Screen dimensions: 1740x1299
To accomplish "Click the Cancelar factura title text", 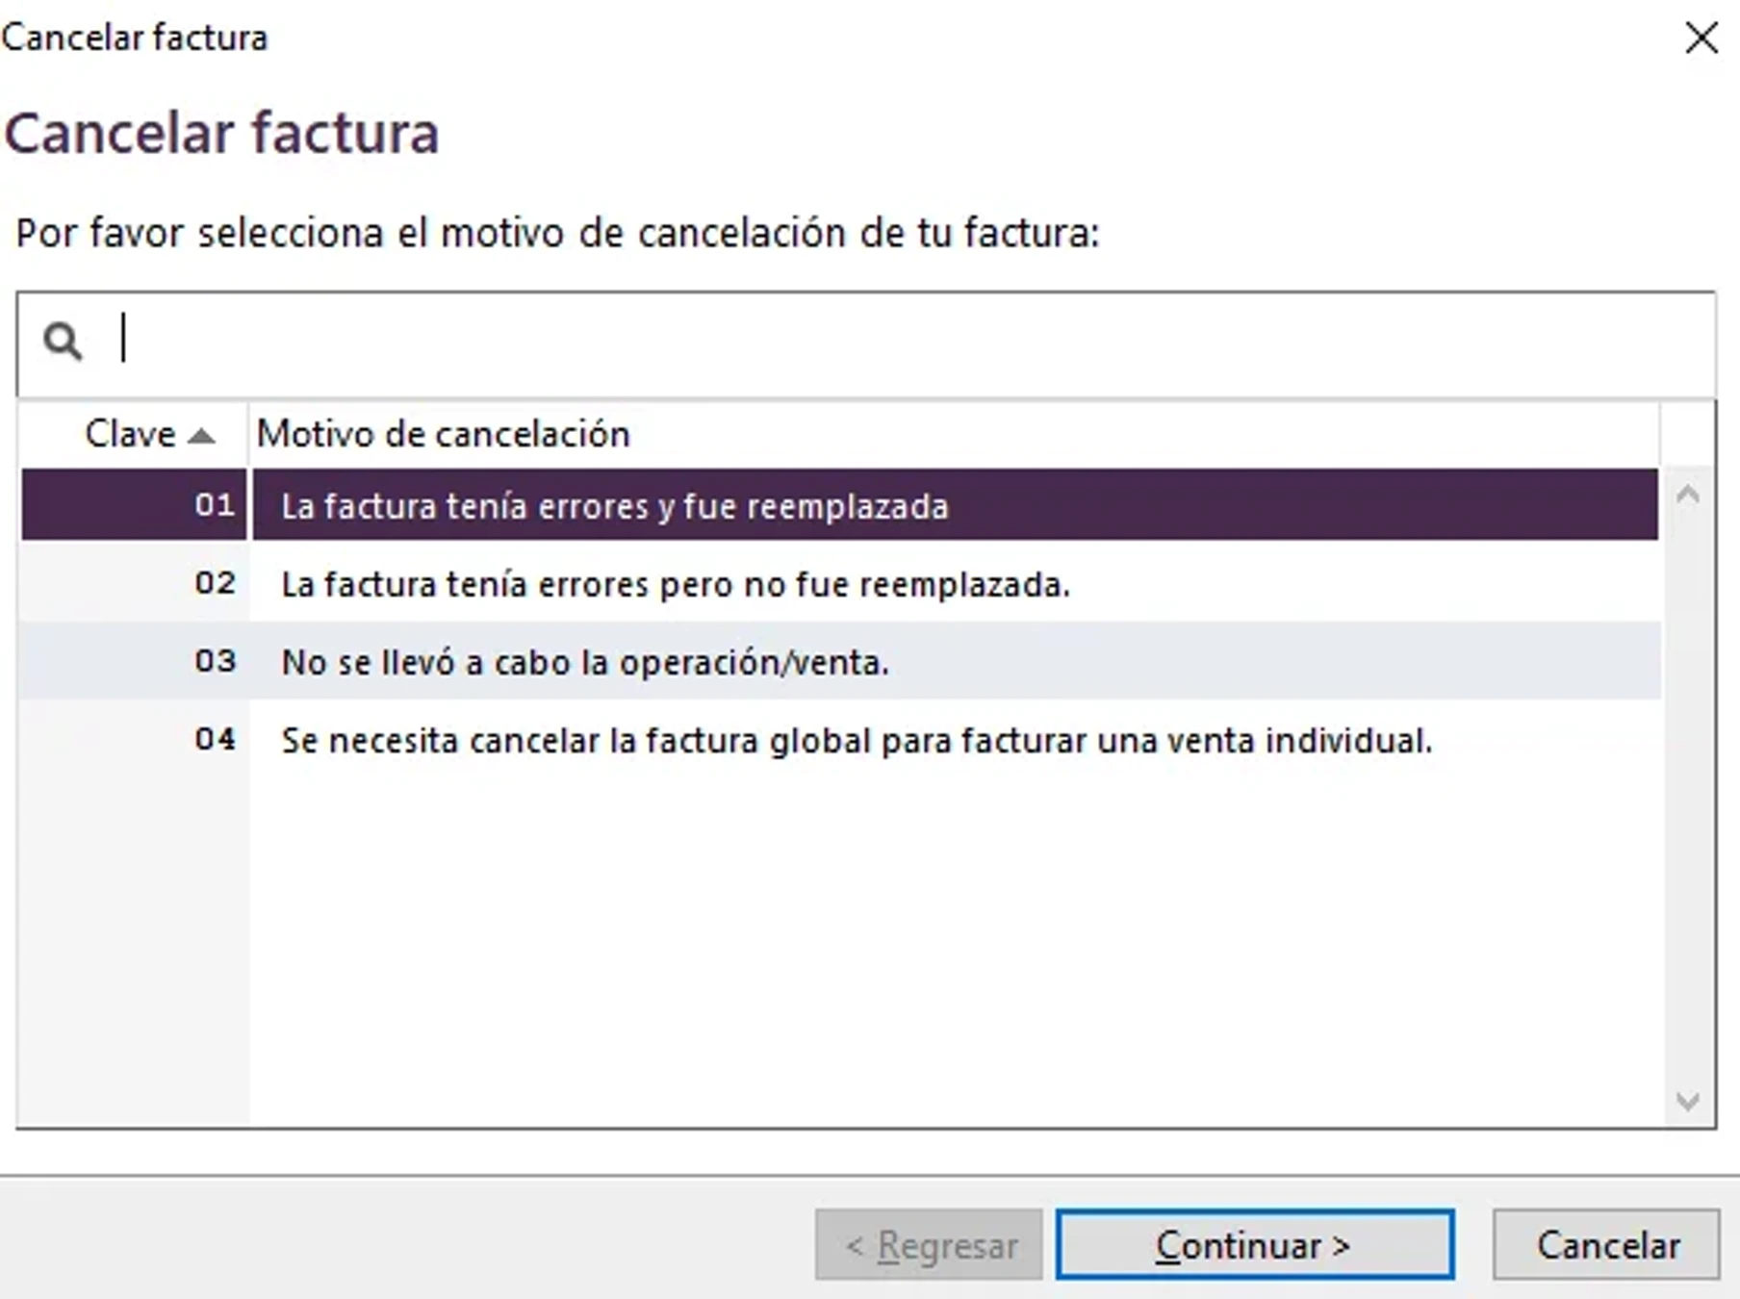I will coord(223,133).
